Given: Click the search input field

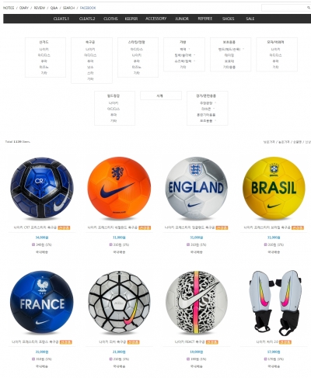Looking at the screenshot, I should point(284,8).
